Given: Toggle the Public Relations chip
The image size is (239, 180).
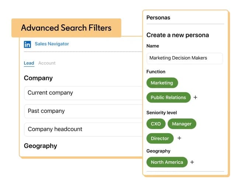Looking at the screenshot, I should tap(168, 97).
